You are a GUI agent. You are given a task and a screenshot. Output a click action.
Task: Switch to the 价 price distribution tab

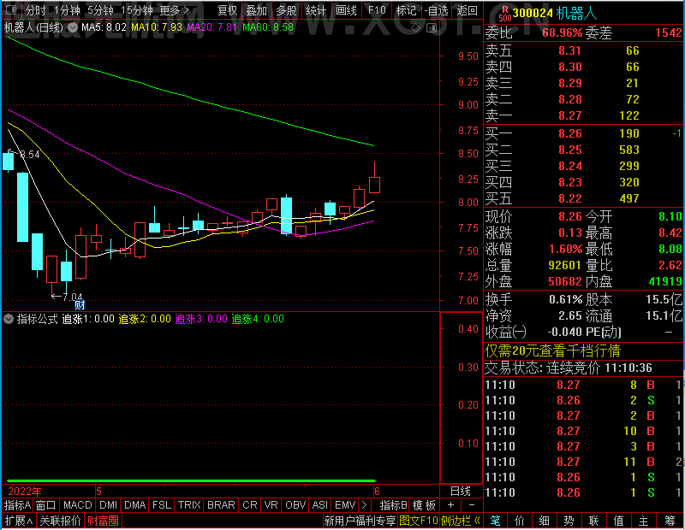520,521
